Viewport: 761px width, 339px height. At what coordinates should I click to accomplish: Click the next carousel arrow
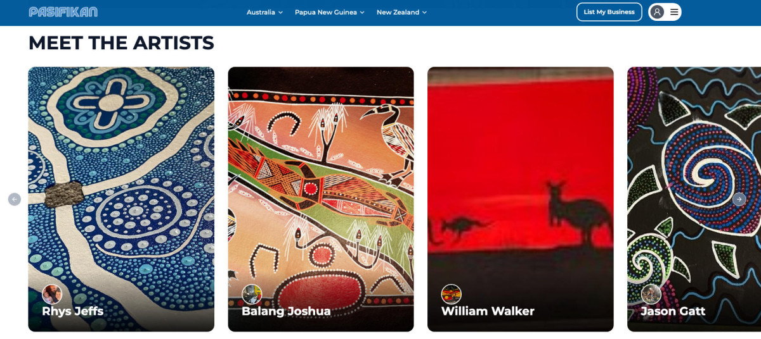click(739, 199)
